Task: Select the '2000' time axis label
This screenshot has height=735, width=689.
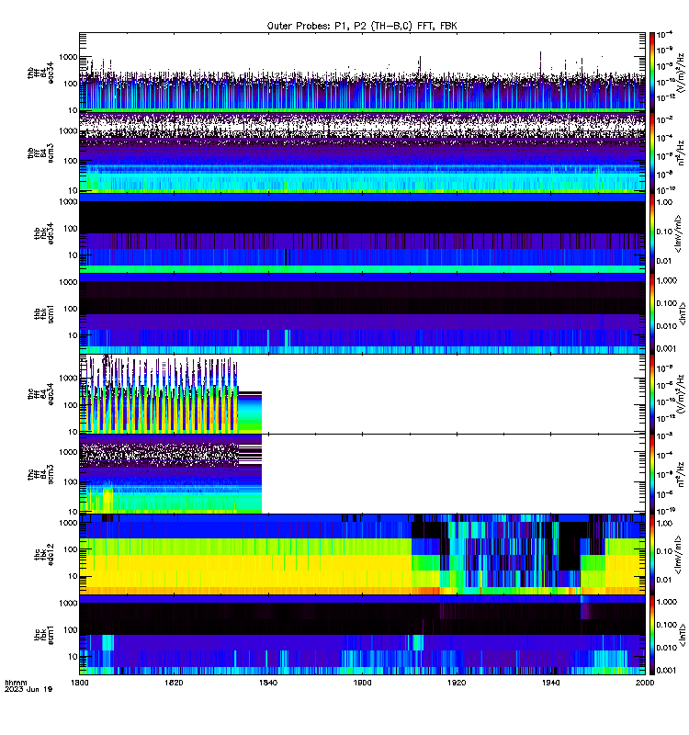Action: (x=645, y=683)
